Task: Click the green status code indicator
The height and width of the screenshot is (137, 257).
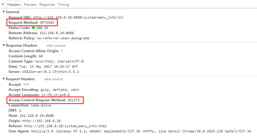Action: tap(33, 28)
